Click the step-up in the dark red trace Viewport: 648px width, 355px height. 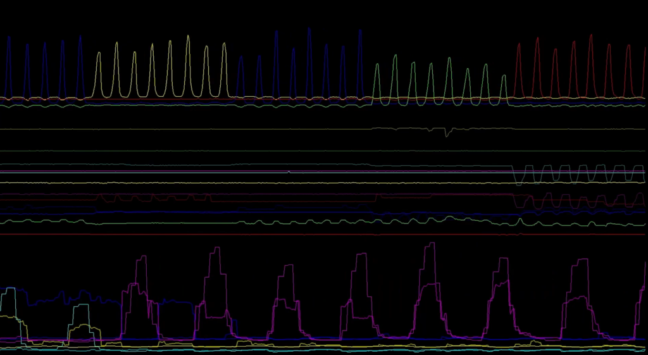click(99, 196)
